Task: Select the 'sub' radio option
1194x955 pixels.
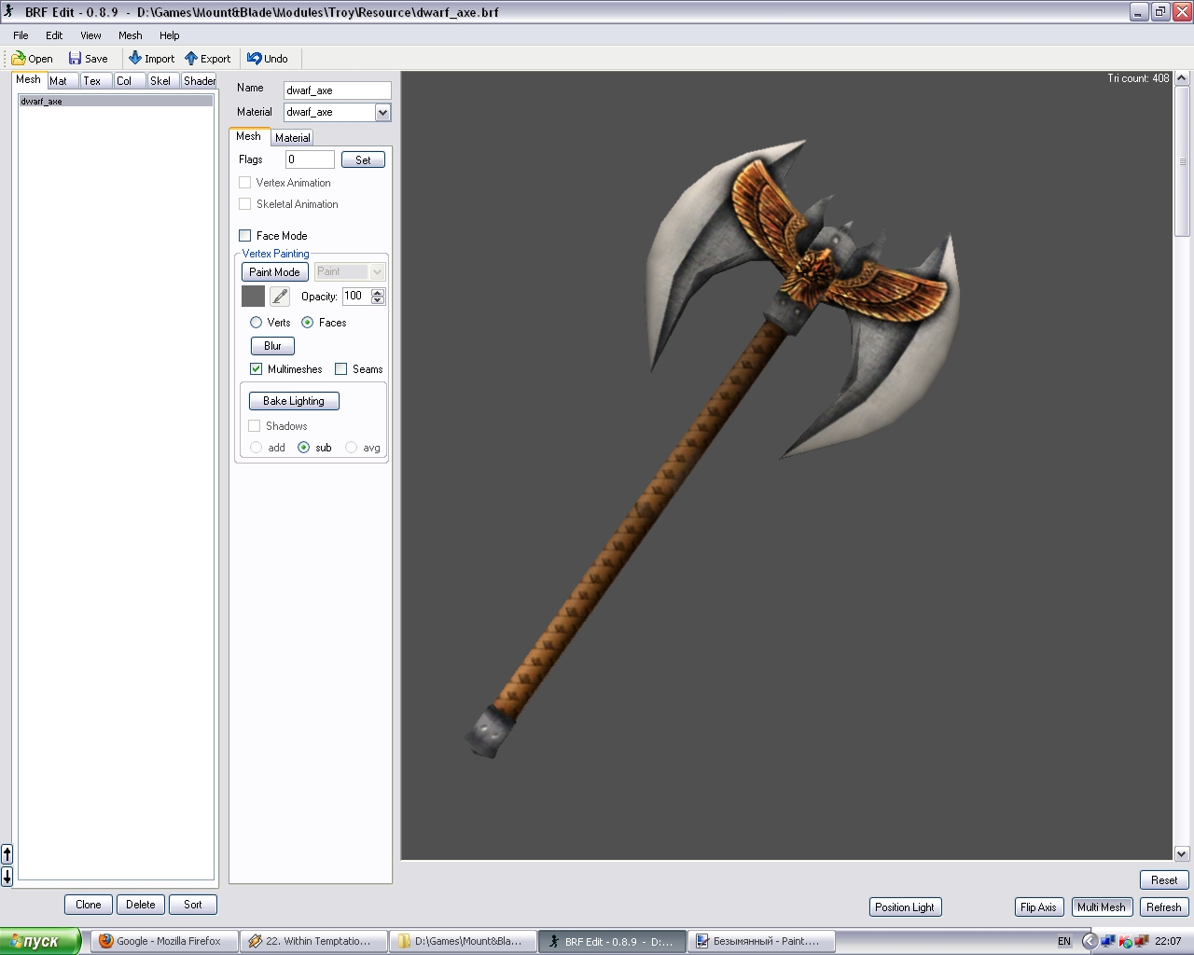Action: point(304,448)
